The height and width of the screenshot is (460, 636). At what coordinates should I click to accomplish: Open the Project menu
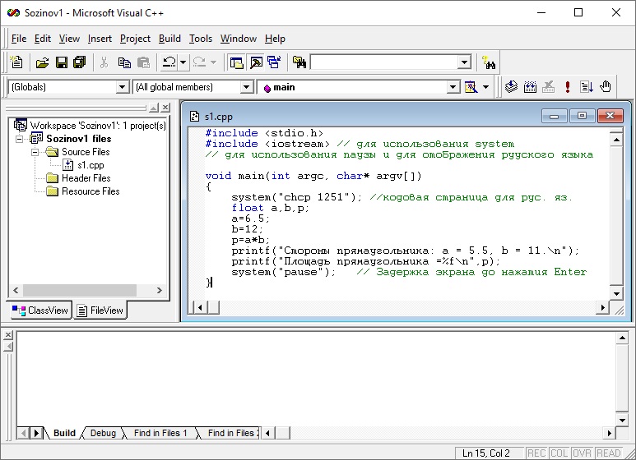135,39
